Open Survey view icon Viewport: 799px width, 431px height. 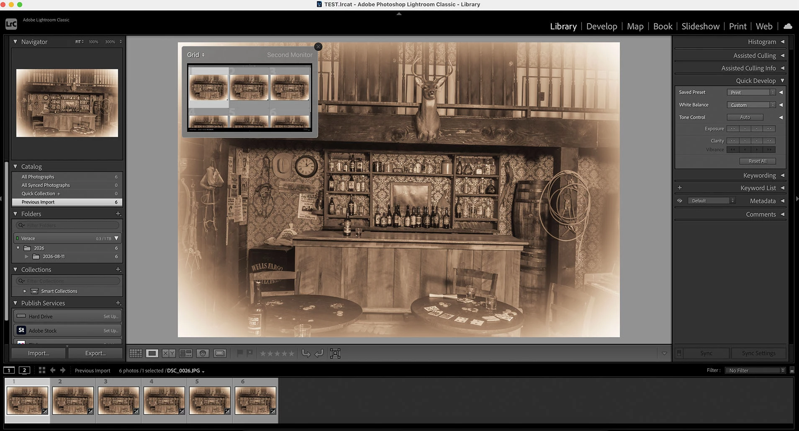point(185,353)
